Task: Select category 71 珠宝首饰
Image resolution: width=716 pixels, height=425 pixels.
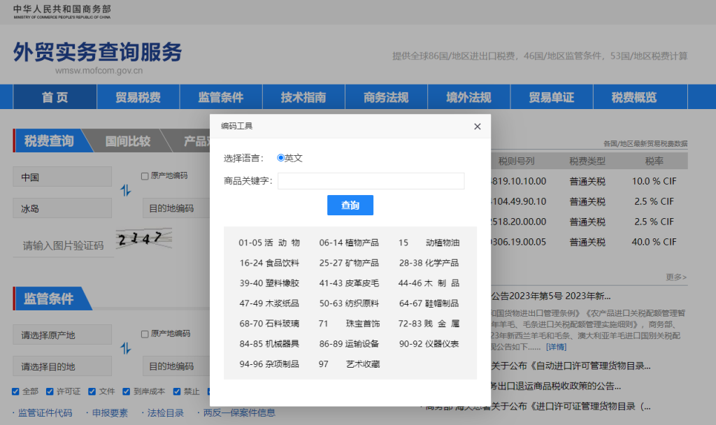Action: [349, 324]
